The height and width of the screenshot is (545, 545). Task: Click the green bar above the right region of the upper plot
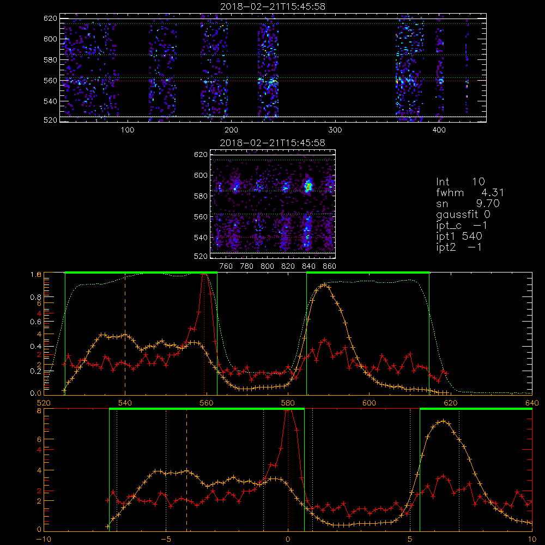tap(368, 272)
